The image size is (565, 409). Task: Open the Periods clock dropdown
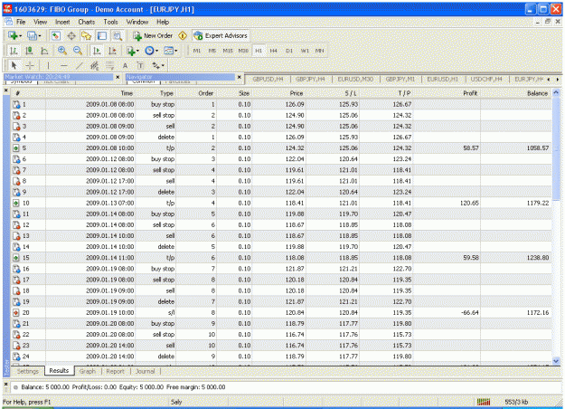(x=156, y=52)
